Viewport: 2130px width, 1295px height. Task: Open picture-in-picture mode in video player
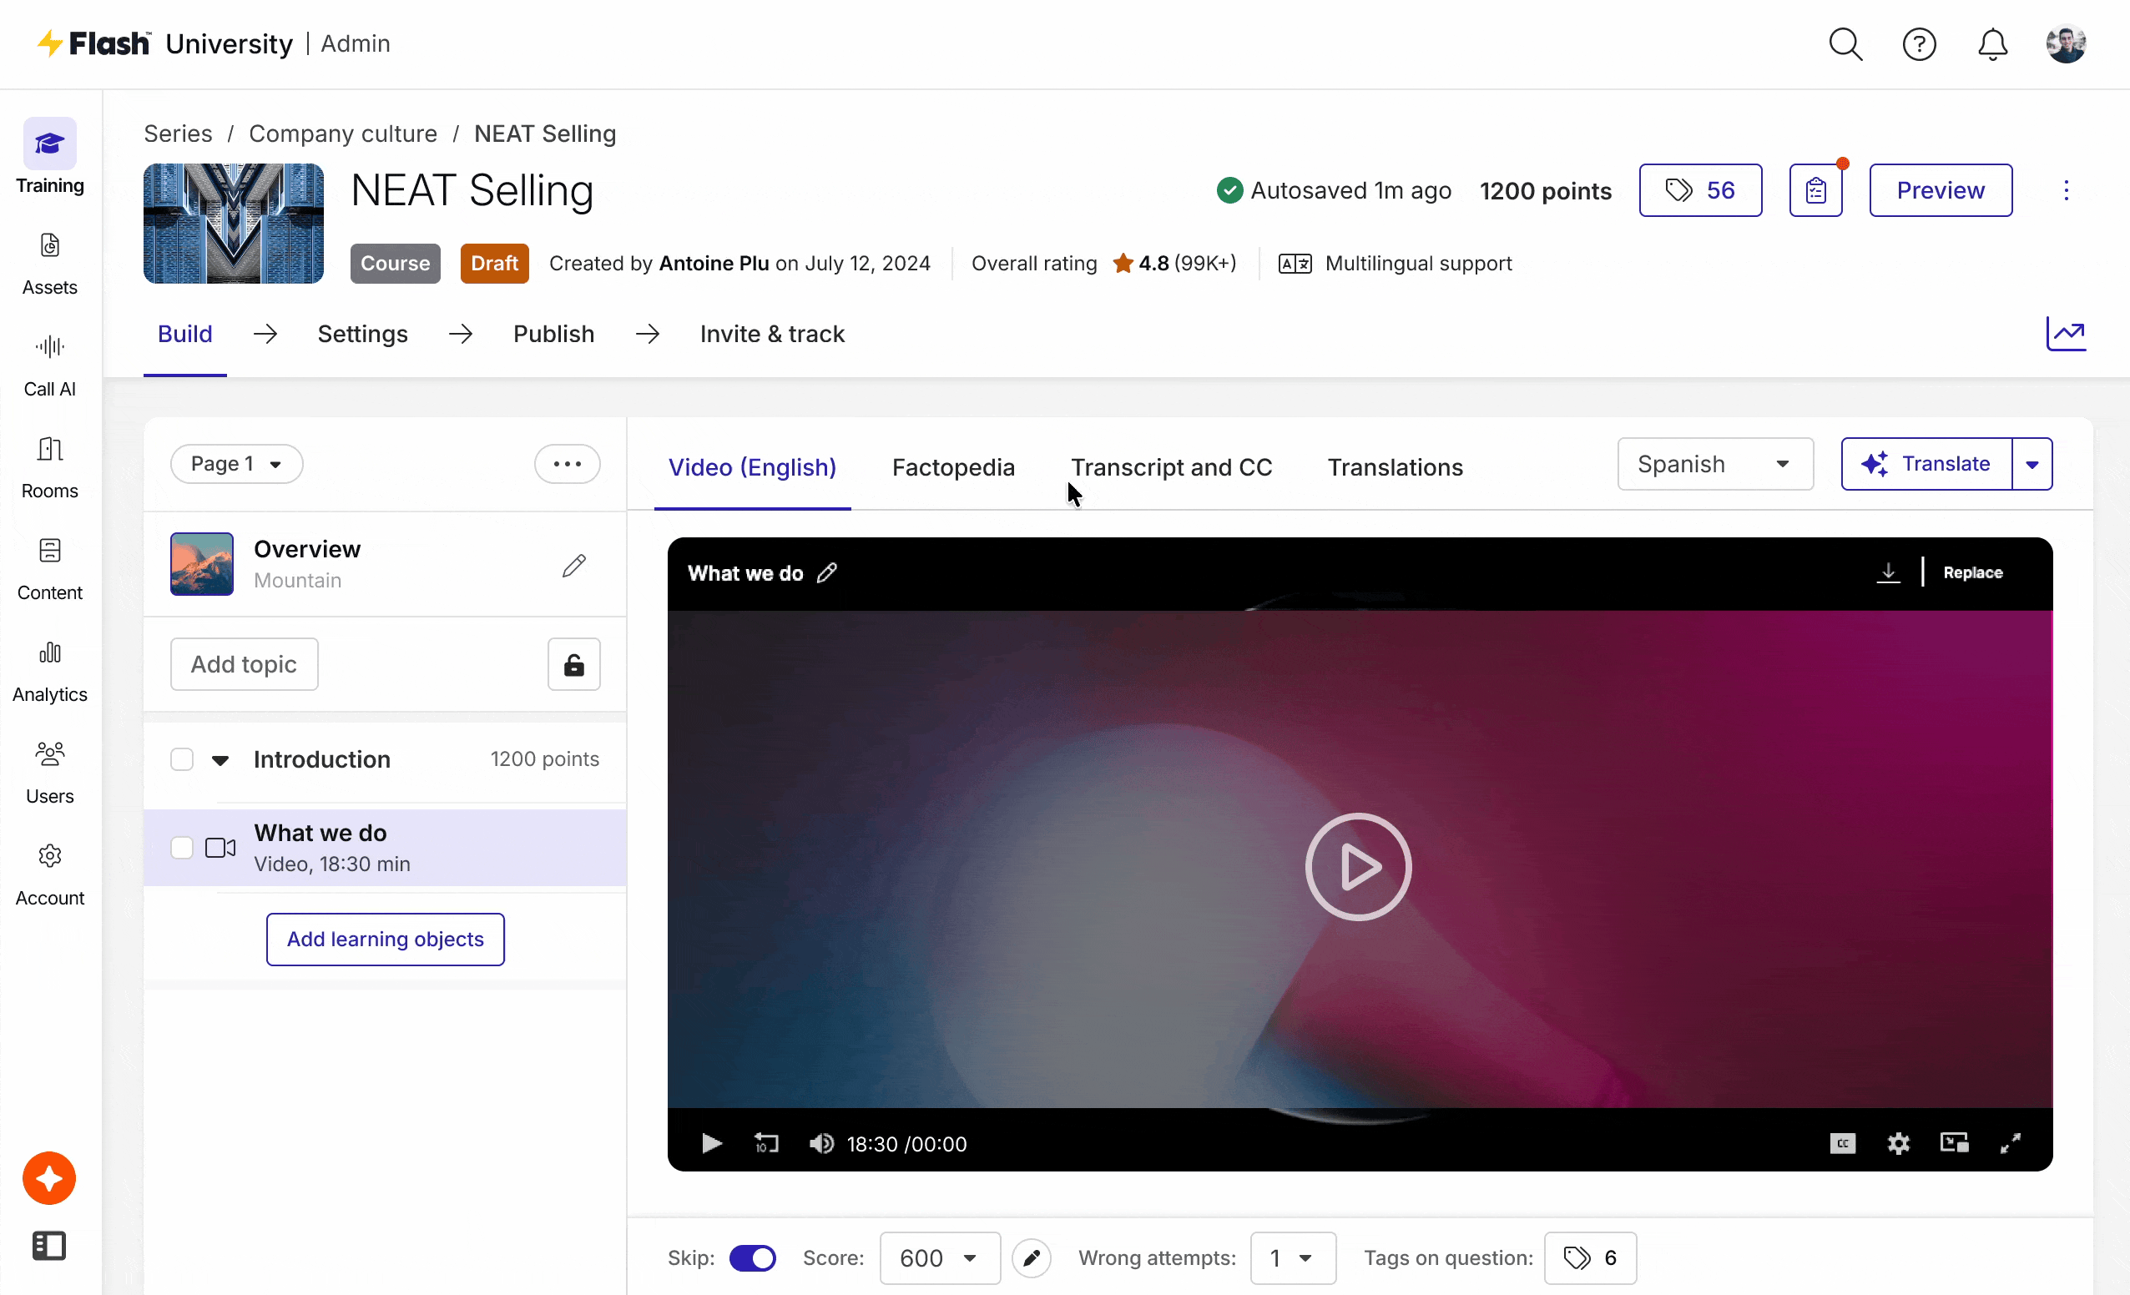1954,1144
